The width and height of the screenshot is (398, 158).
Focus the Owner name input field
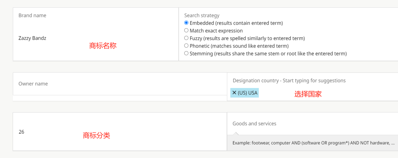tap(119, 84)
